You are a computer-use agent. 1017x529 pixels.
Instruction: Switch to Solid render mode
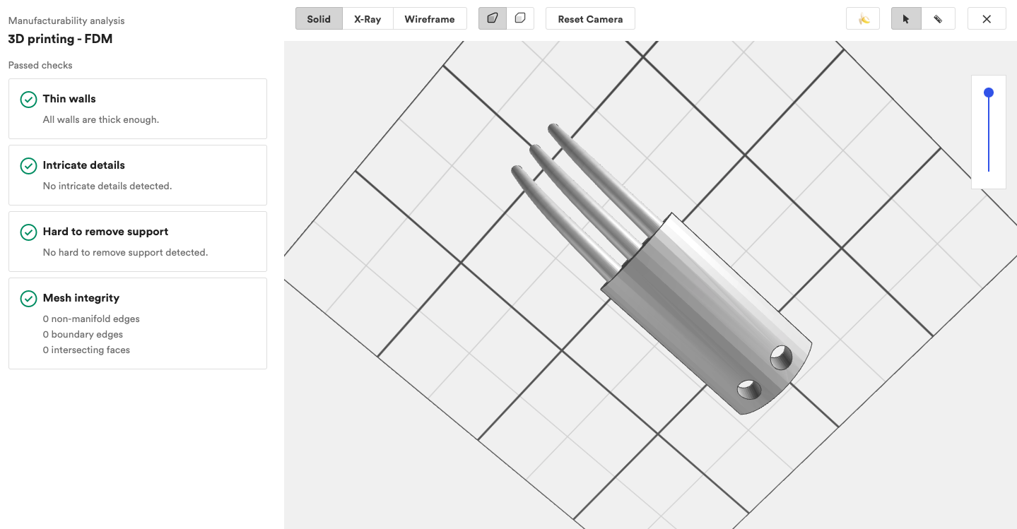319,19
